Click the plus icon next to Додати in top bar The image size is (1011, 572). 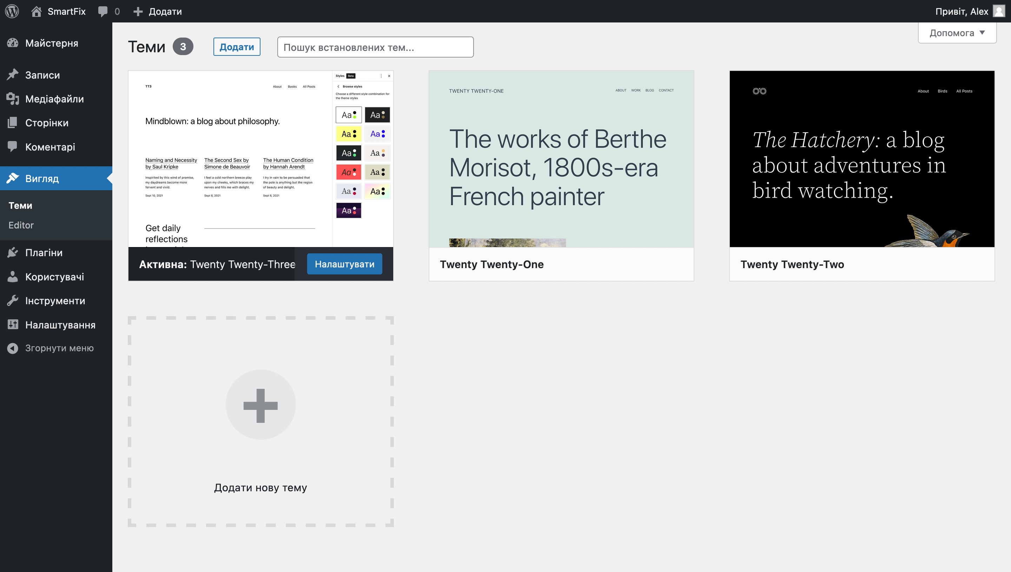(138, 11)
